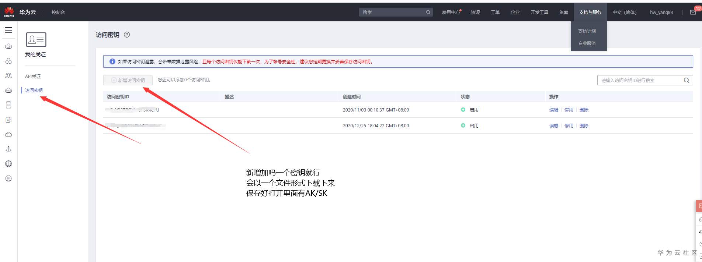Screen dimensions: 702x262
Task: Open the hw_yang88 account dropdown
Action: pyautogui.click(x=661, y=12)
